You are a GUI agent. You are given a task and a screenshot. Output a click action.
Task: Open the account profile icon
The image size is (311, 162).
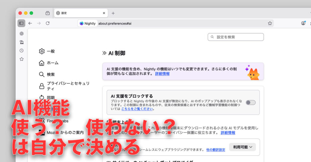pos(303,23)
